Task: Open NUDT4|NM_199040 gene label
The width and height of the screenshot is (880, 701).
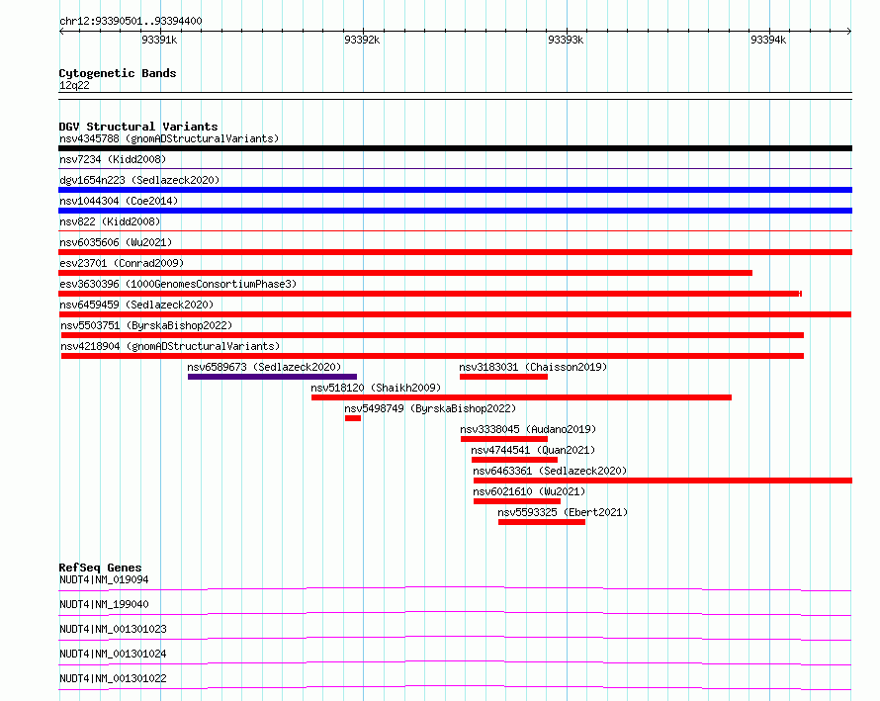Action: (104, 604)
